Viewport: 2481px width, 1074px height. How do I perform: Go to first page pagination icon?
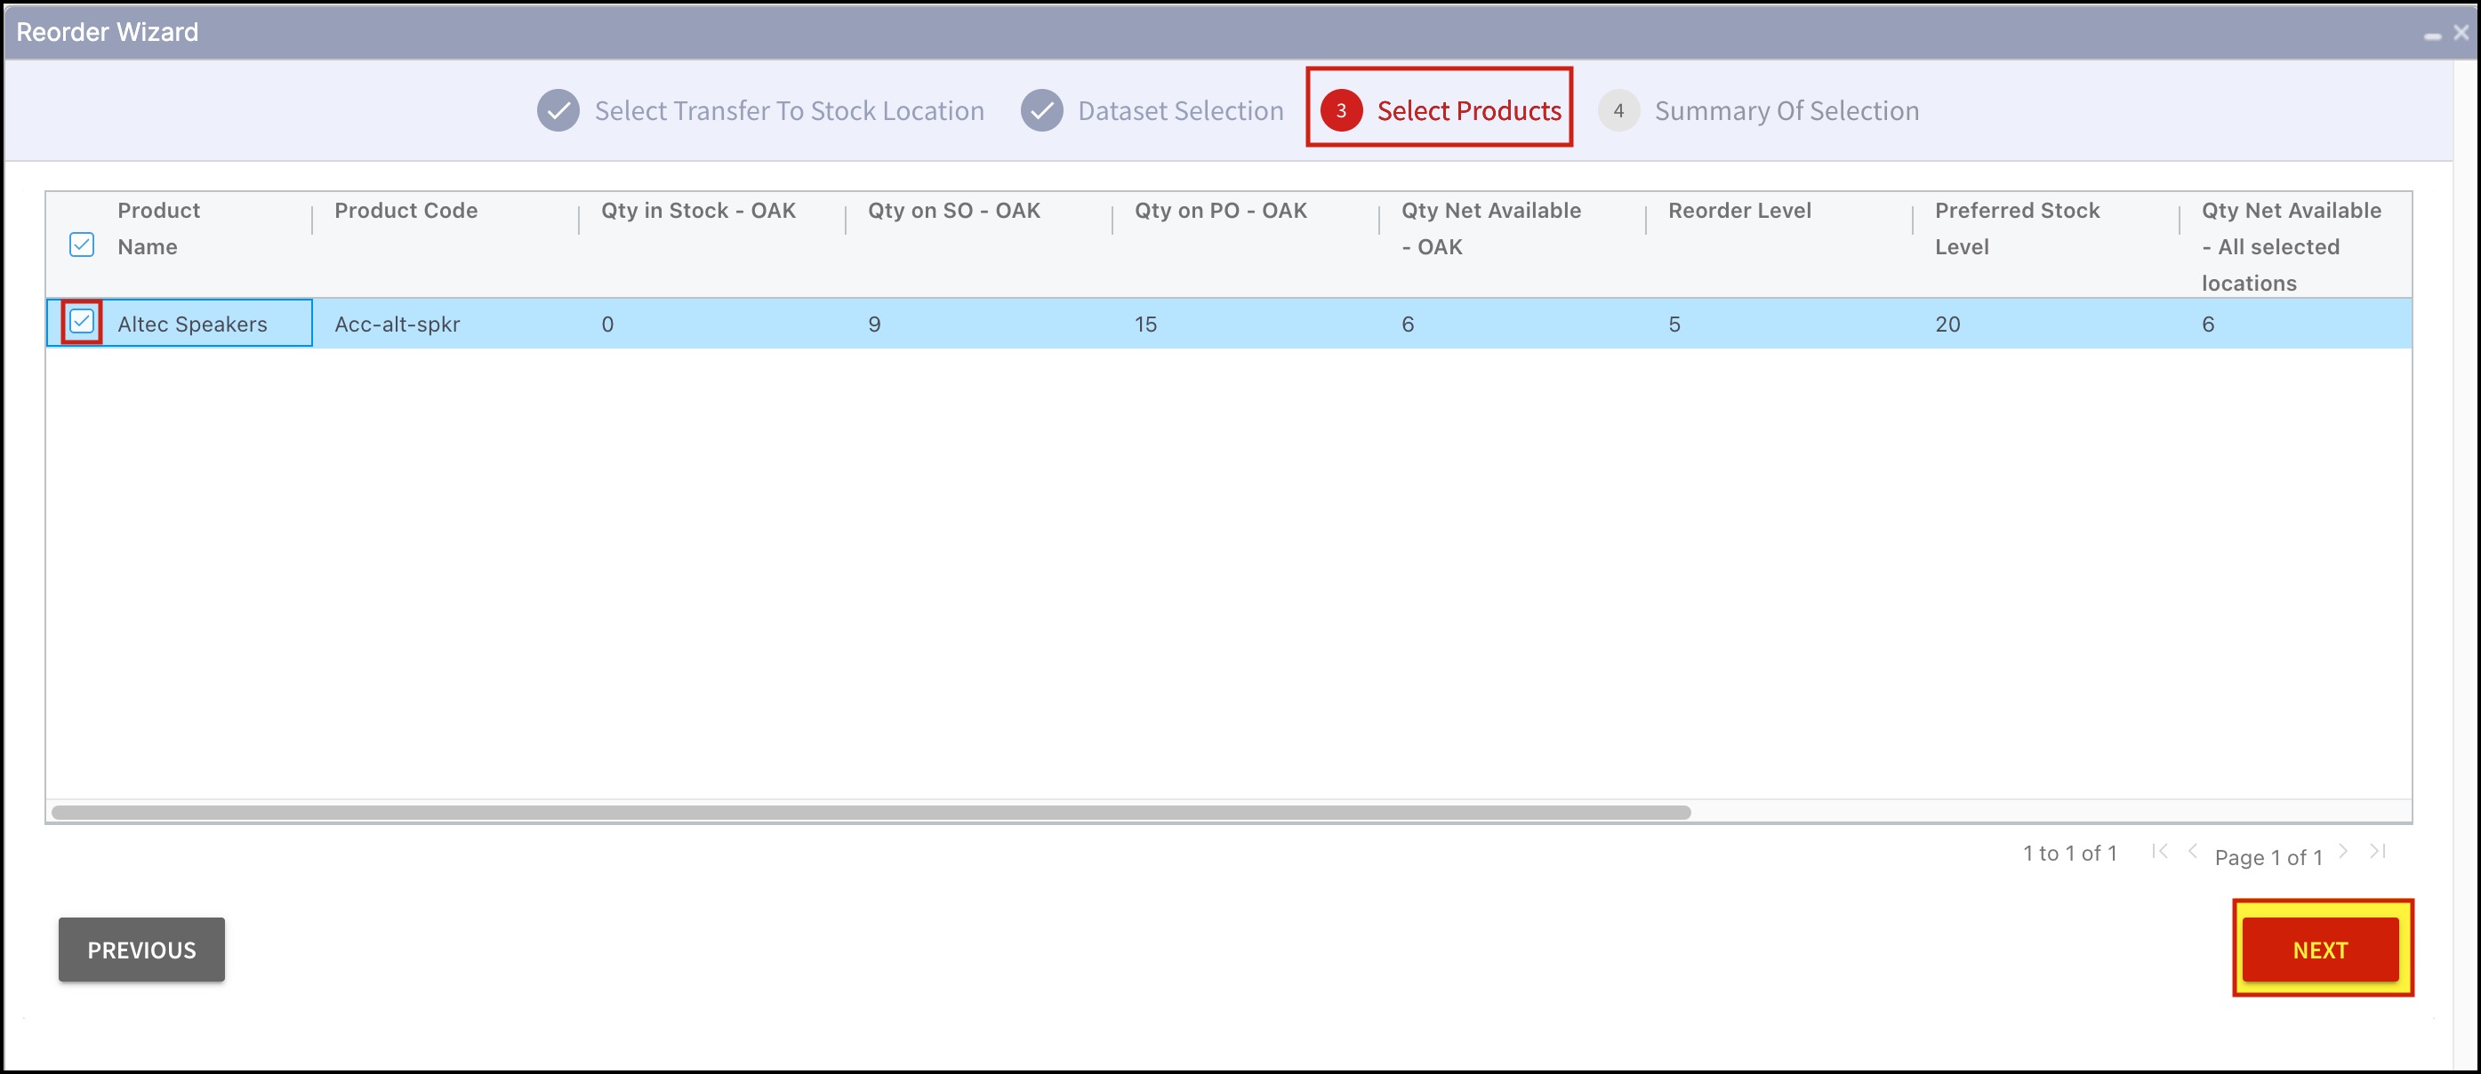click(x=2159, y=852)
